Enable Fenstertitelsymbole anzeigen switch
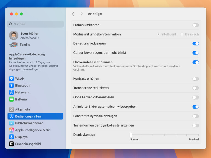The width and height of the screenshot is (211, 158). (x=196, y=116)
